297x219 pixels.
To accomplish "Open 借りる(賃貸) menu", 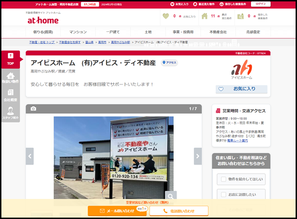I will click(43, 32).
